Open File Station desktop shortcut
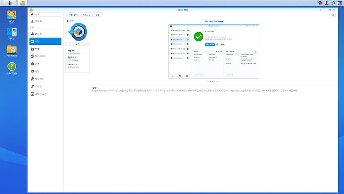Viewport: 344px width, 194px height. point(11,51)
